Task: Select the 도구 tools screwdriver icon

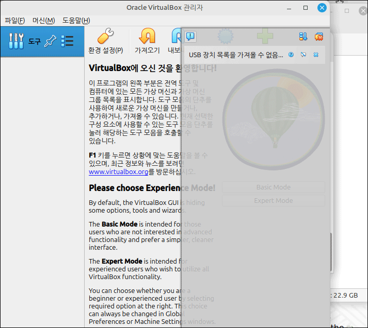Action: pyautogui.click(x=16, y=41)
